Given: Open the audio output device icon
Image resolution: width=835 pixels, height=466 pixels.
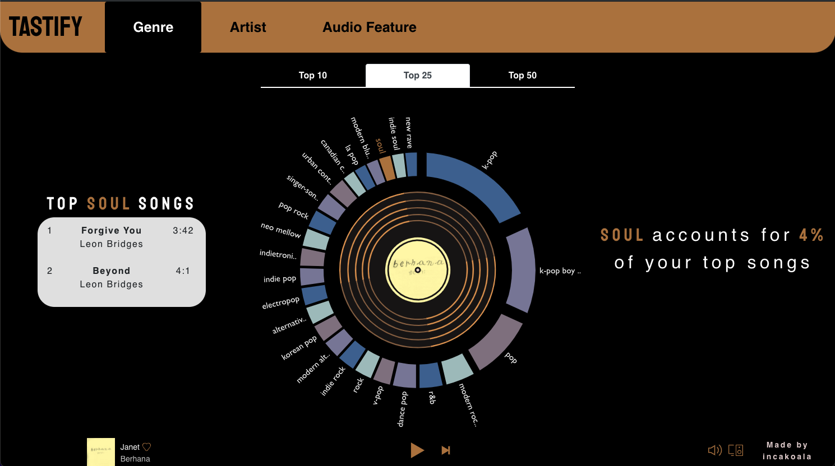Looking at the screenshot, I should point(736,450).
